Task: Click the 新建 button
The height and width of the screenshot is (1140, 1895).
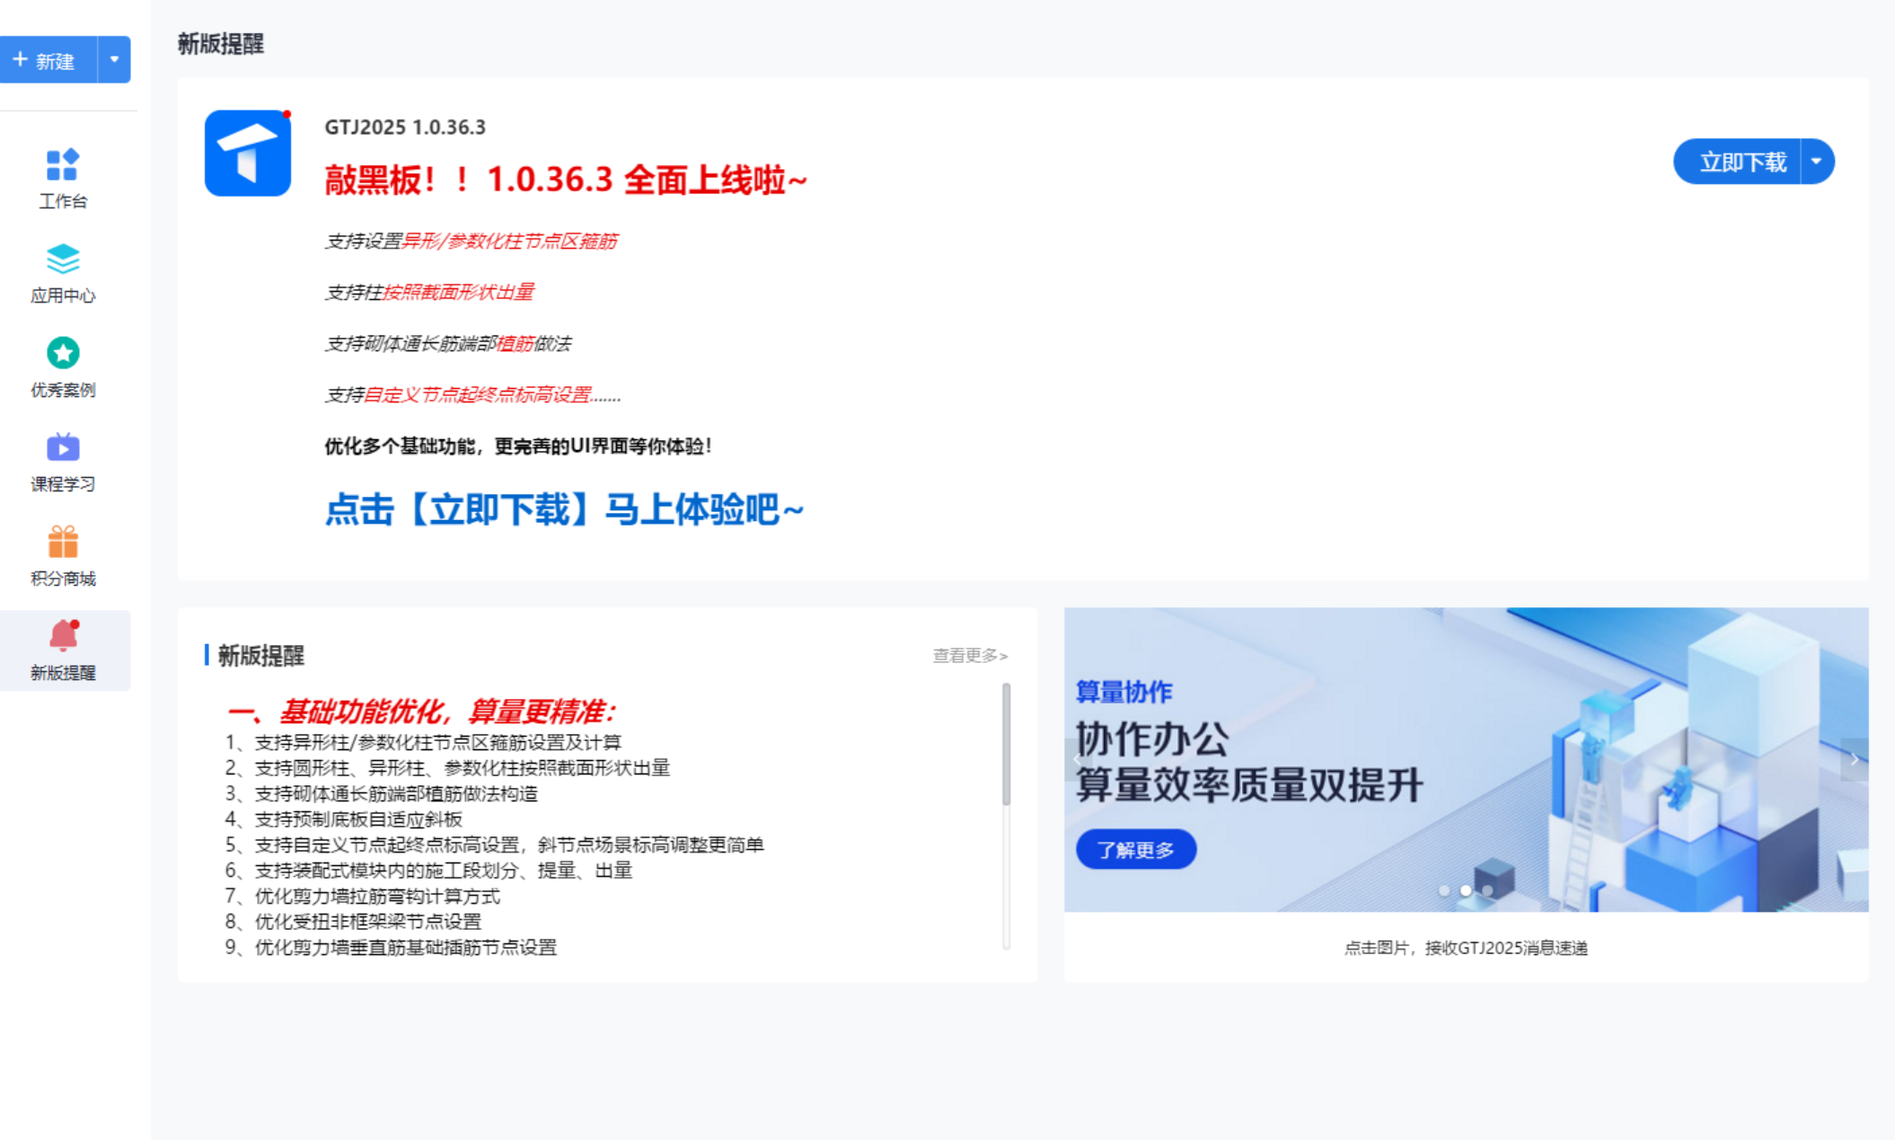Action: [x=48, y=60]
